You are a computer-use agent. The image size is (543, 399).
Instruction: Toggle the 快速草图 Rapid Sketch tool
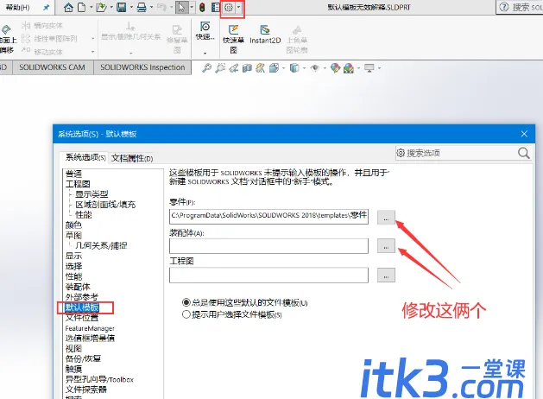(233, 39)
